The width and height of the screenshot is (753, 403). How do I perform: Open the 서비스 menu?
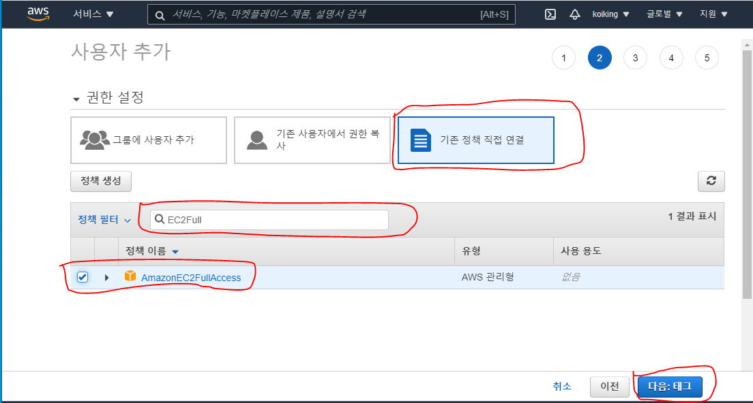pyautogui.click(x=93, y=14)
